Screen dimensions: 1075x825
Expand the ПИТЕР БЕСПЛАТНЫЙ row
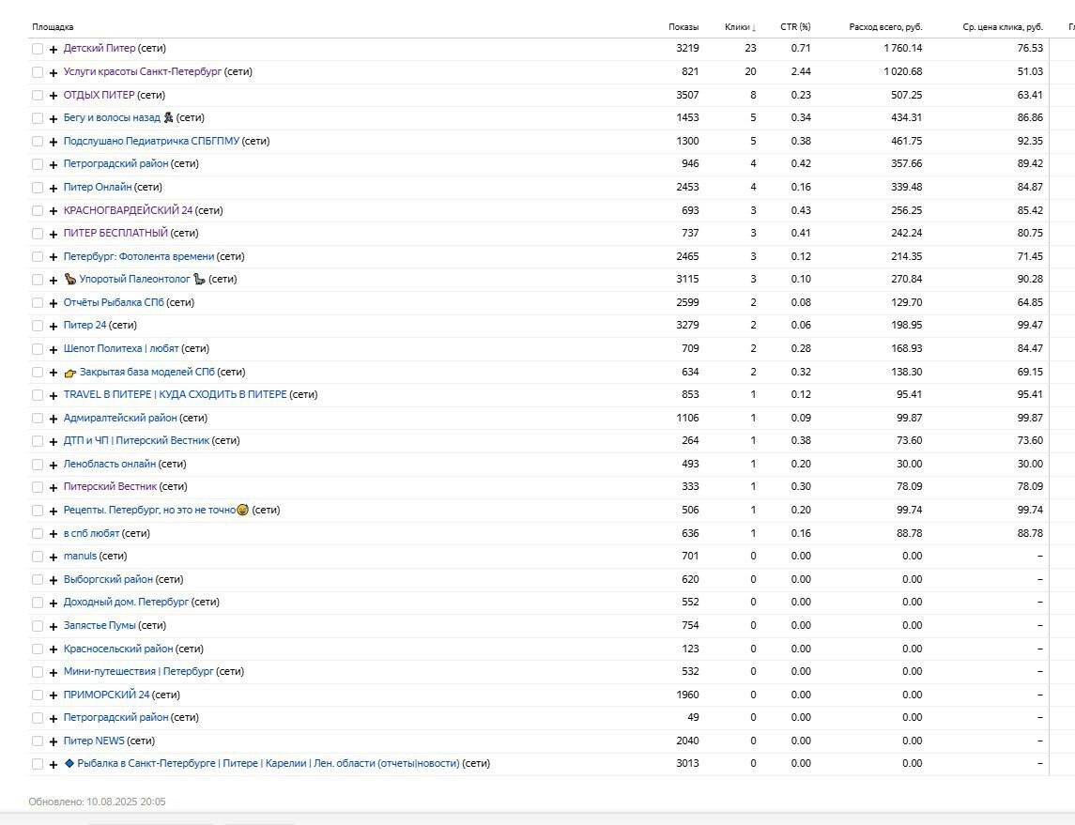click(54, 234)
